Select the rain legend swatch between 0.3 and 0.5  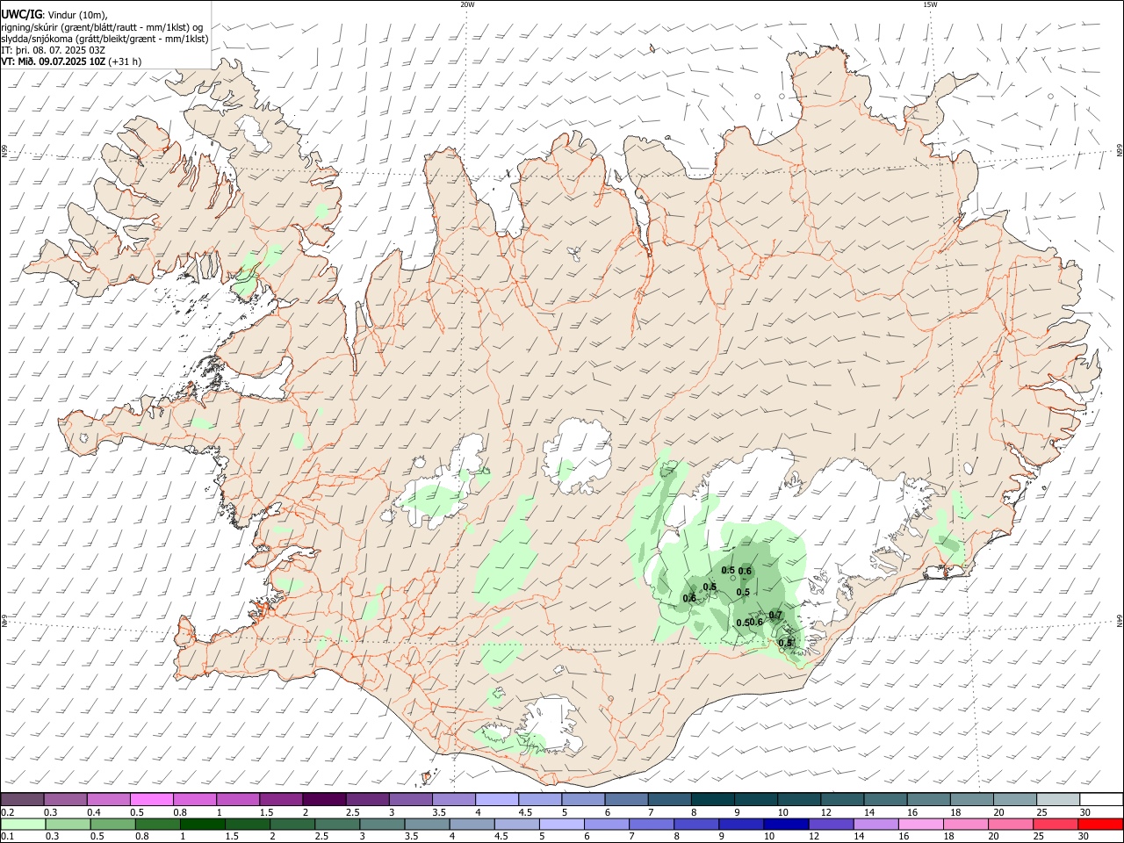(x=67, y=825)
